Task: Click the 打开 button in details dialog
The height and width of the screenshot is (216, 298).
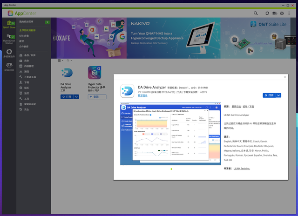Action: [x=269, y=95]
